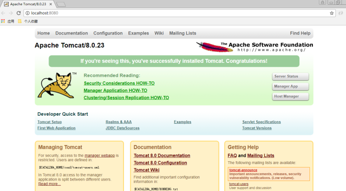Open a new tab beside the Tomcat tab
This screenshot has width=346, height=191.
pos(61,4)
